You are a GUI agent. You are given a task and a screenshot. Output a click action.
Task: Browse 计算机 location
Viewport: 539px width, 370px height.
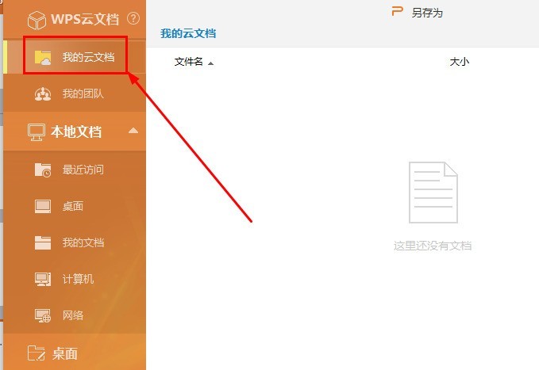pyautogui.click(x=75, y=279)
